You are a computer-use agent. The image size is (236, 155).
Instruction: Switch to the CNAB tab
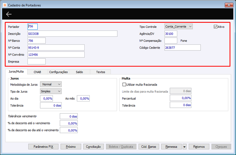[x=37, y=72]
